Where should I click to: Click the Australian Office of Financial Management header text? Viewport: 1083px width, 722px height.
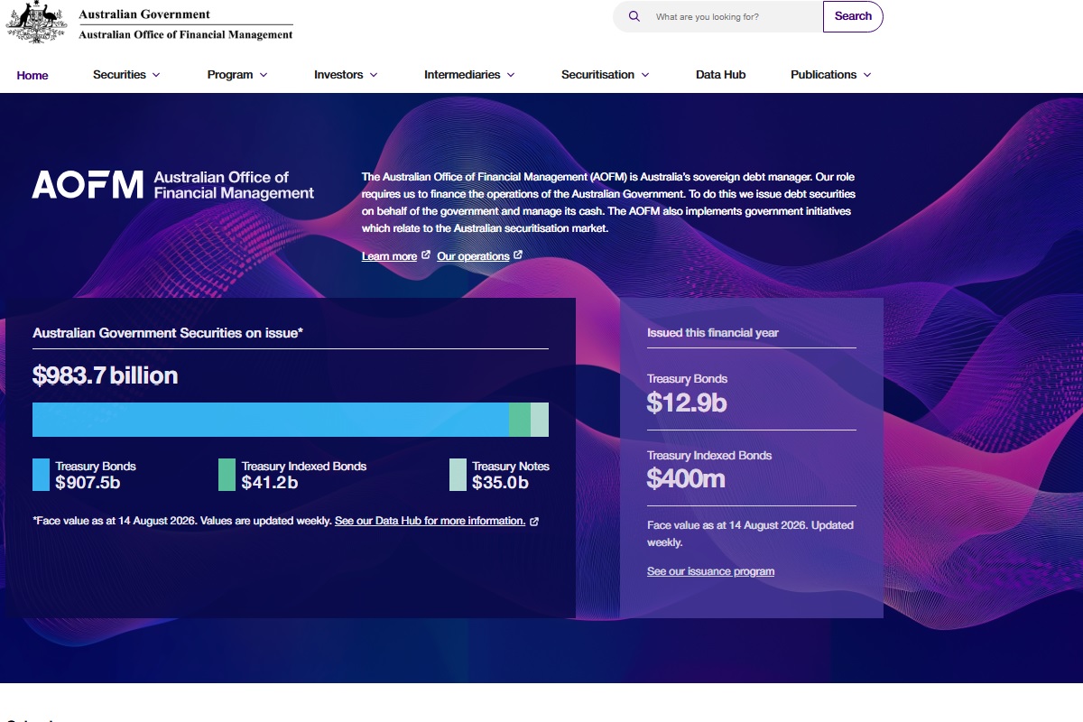pos(186,34)
